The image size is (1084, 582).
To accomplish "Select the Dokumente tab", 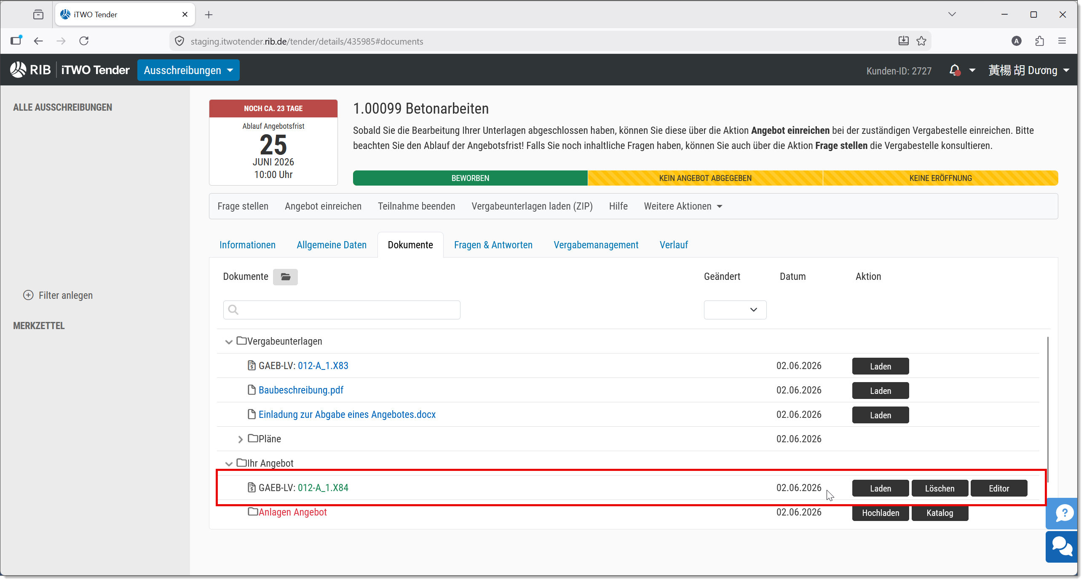I will click(x=410, y=245).
